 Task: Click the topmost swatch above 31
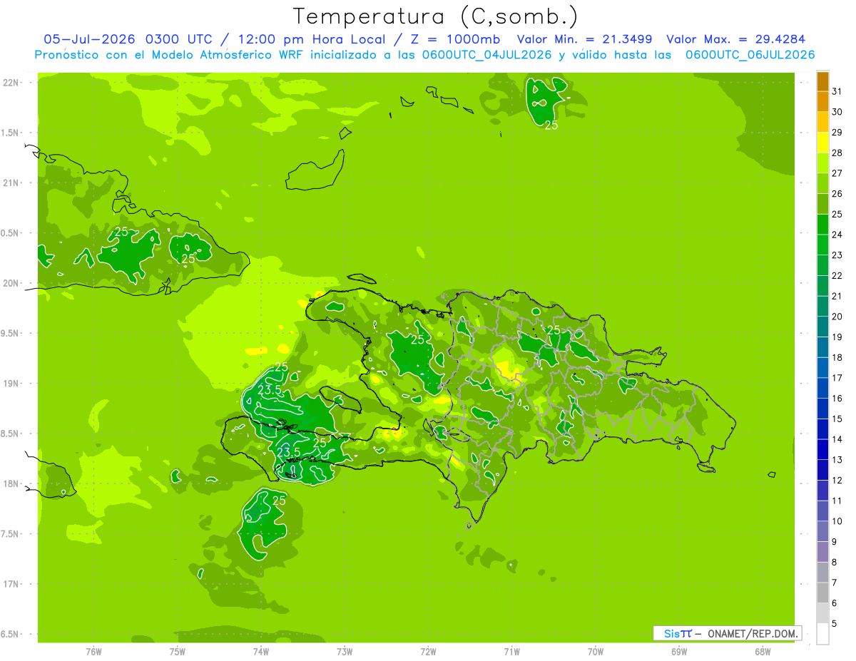tap(822, 81)
